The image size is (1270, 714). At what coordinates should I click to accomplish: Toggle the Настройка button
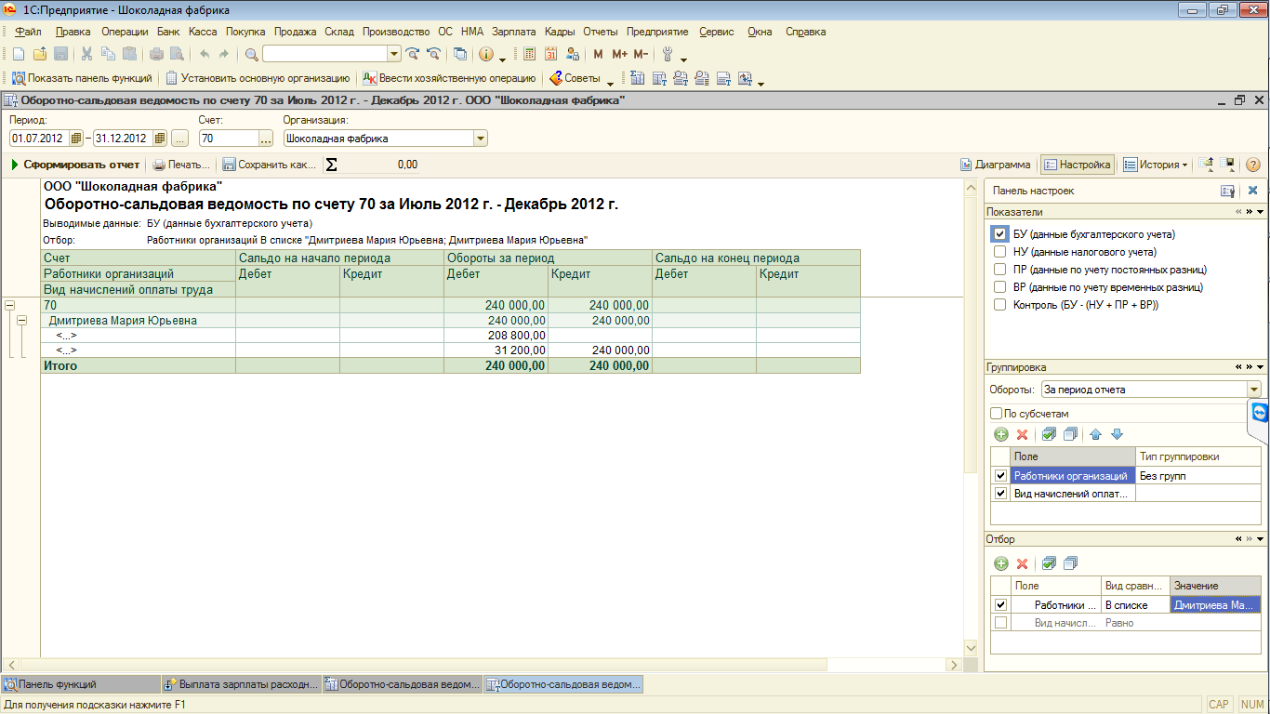[1077, 165]
